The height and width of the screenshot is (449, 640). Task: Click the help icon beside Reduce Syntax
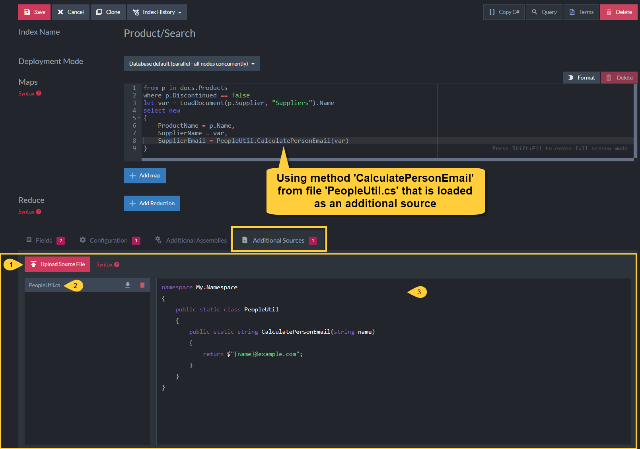[39, 212]
